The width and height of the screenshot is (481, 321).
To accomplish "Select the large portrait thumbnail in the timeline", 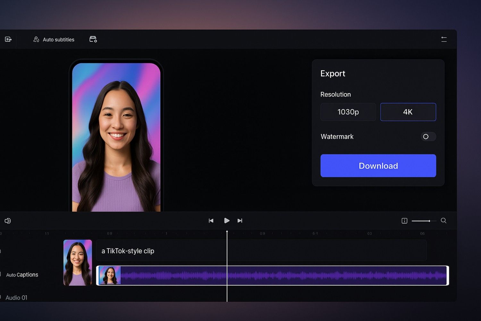I will pos(78,263).
